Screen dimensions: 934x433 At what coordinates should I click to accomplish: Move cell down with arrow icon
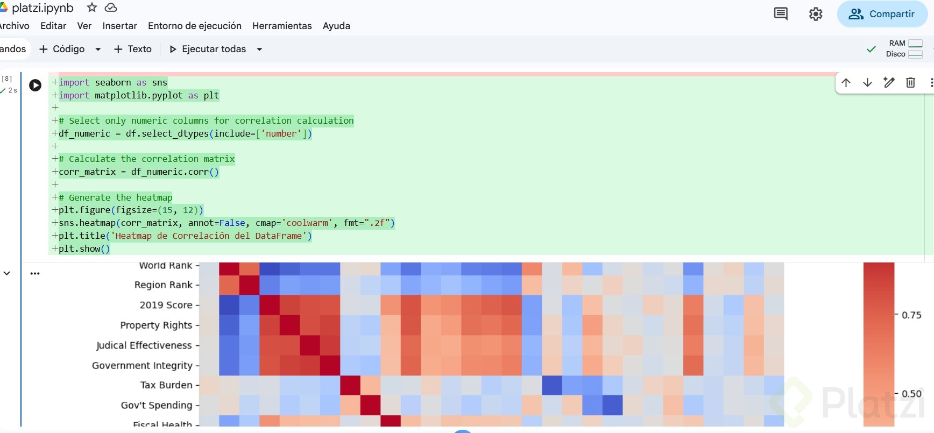coord(867,82)
